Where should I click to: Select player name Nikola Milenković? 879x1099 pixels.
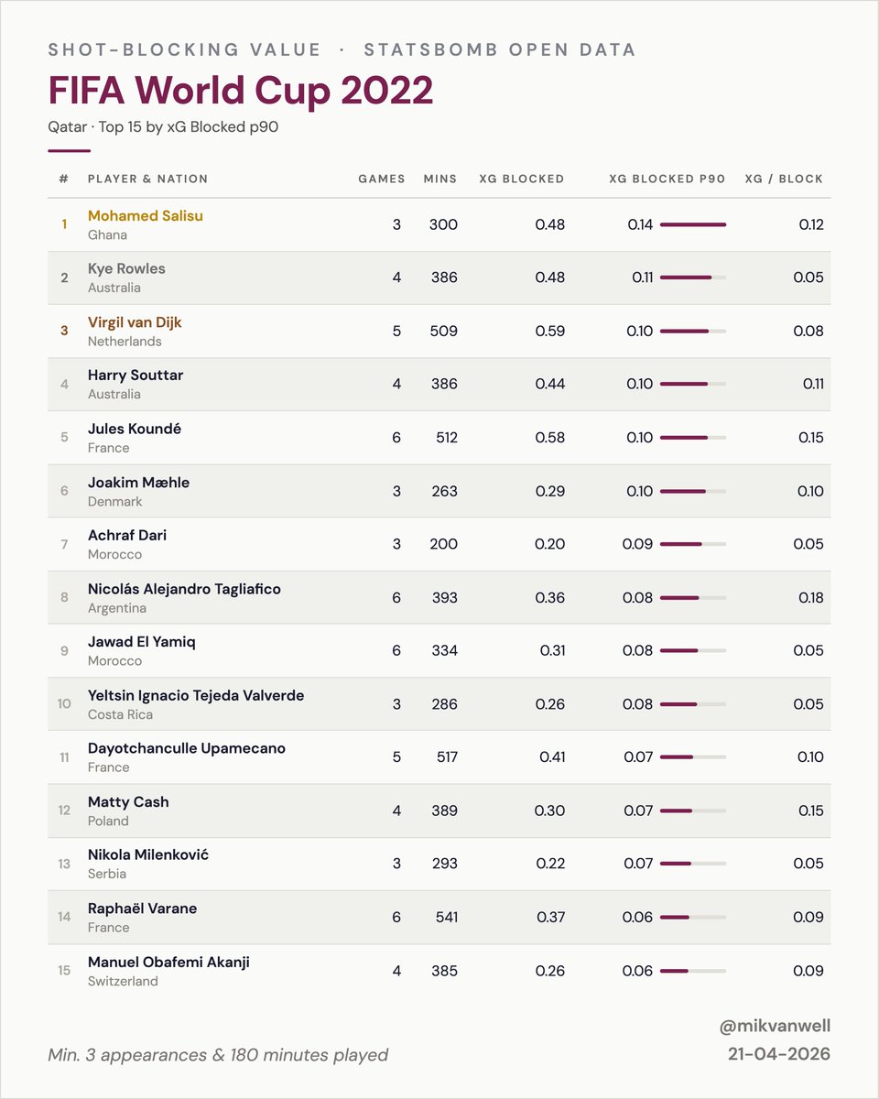[x=148, y=854]
